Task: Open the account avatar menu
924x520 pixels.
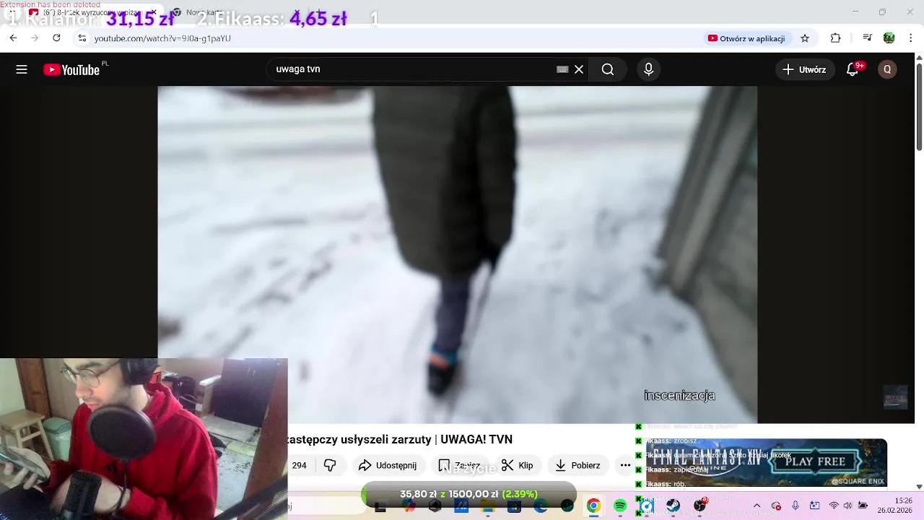Action: 887,69
